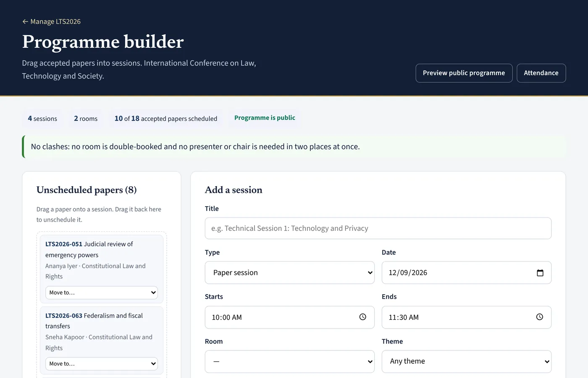The height and width of the screenshot is (378, 588).
Task: Click the author line Sneha Kapoor
Action: (99, 342)
